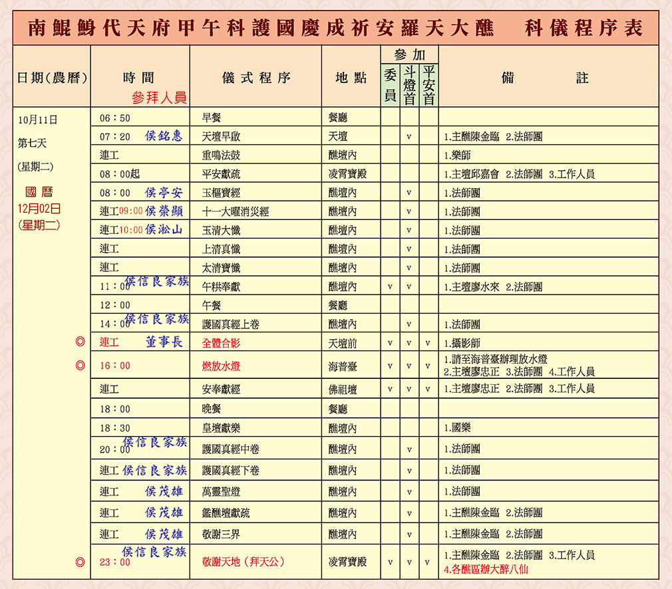Screen dimensions: 672x589
Task: Click the ritual 皇壇獻樂
Action: pyautogui.click(x=221, y=428)
